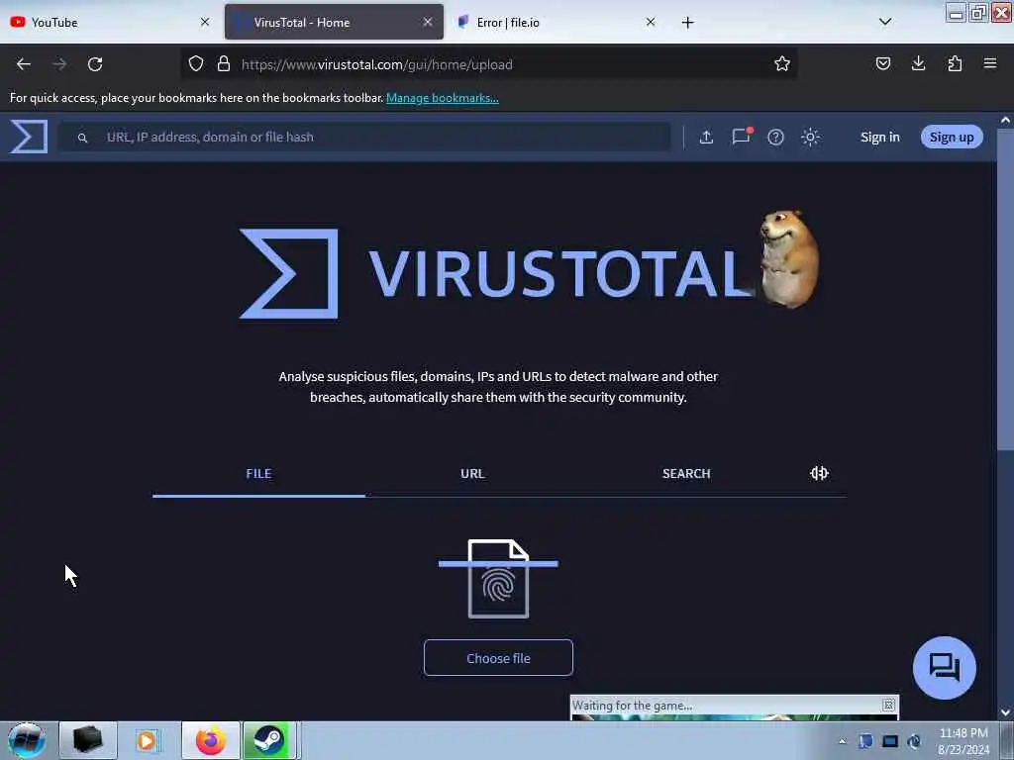Click the API brackets icon beside SEARCH

pyautogui.click(x=819, y=473)
